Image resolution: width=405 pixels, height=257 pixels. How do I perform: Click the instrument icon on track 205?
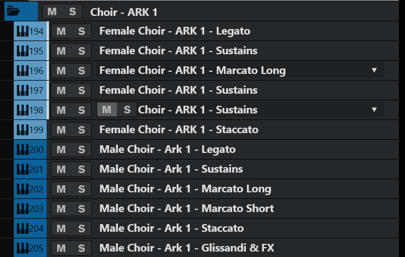(22, 248)
